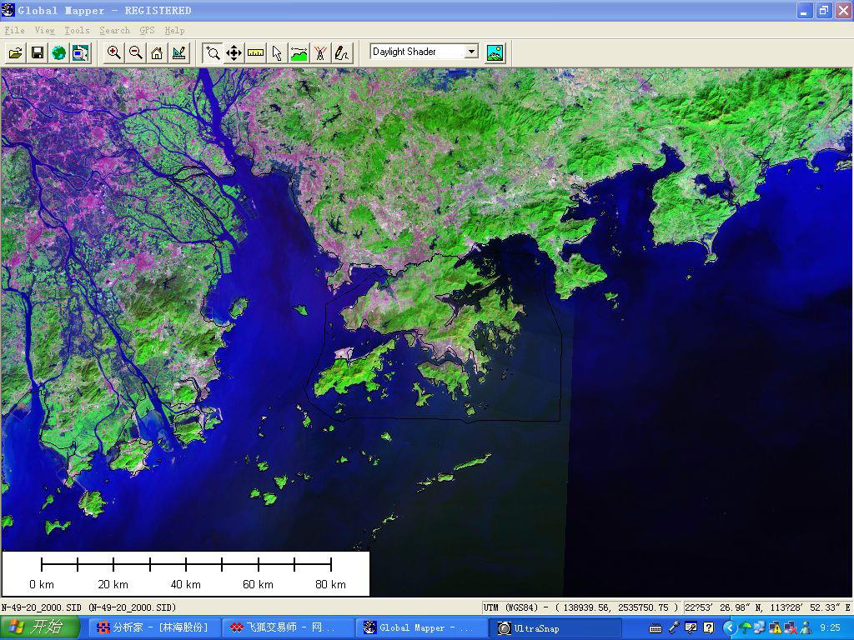This screenshot has height=640, width=854.
Task: Switch to UltraSnap in the taskbar
Action: [x=557, y=627]
